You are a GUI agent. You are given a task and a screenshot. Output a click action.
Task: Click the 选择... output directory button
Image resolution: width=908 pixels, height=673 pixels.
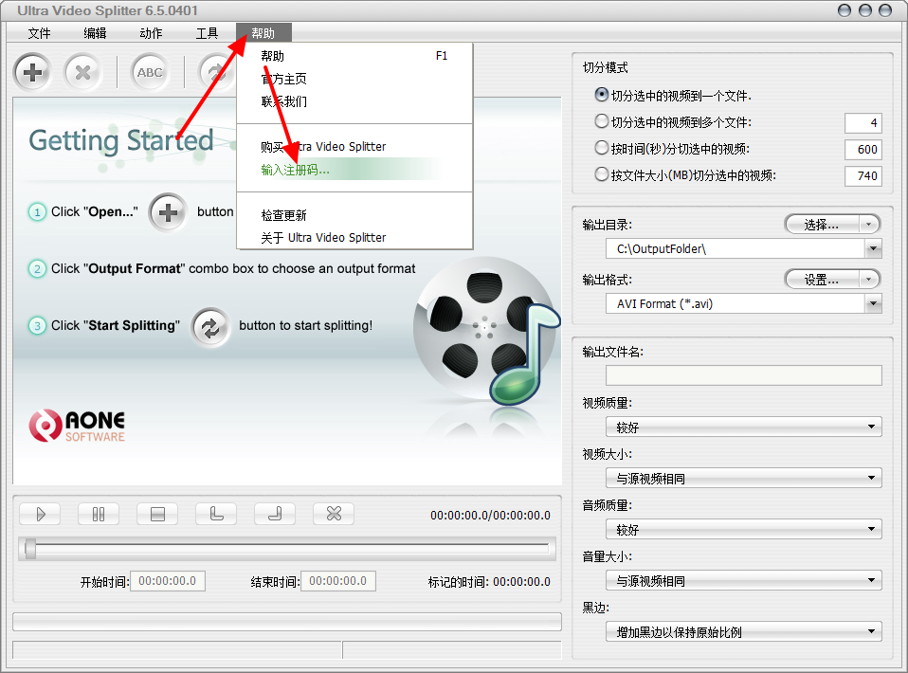pyautogui.click(x=822, y=225)
